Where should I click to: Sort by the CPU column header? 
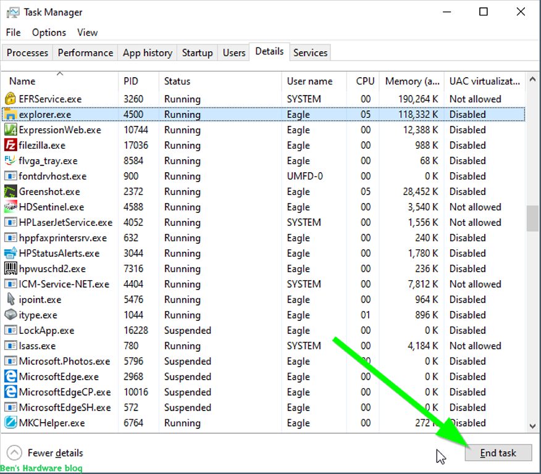point(363,81)
